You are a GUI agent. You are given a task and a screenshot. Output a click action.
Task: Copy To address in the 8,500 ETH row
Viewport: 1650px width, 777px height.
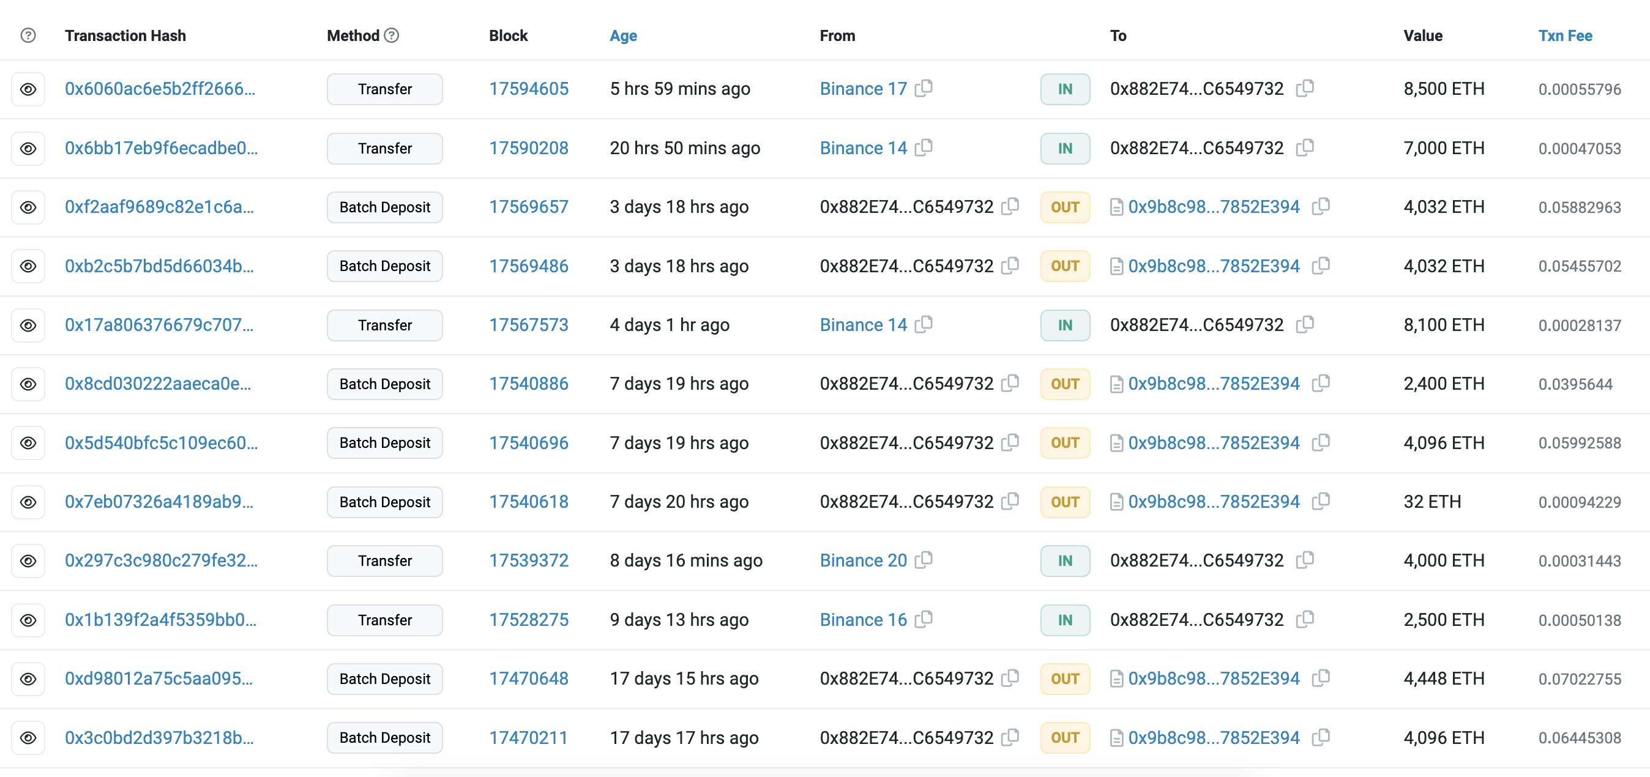(x=1305, y=87)
